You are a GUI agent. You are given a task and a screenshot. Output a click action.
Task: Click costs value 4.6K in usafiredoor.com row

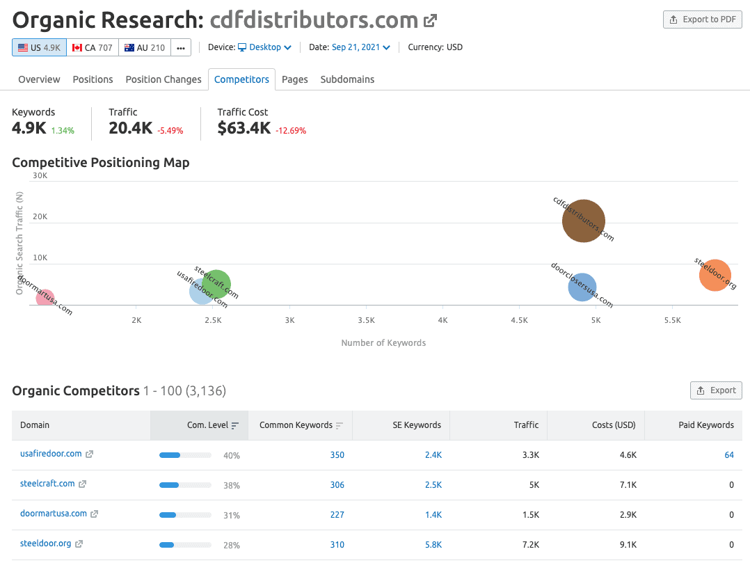coord(628,455)
